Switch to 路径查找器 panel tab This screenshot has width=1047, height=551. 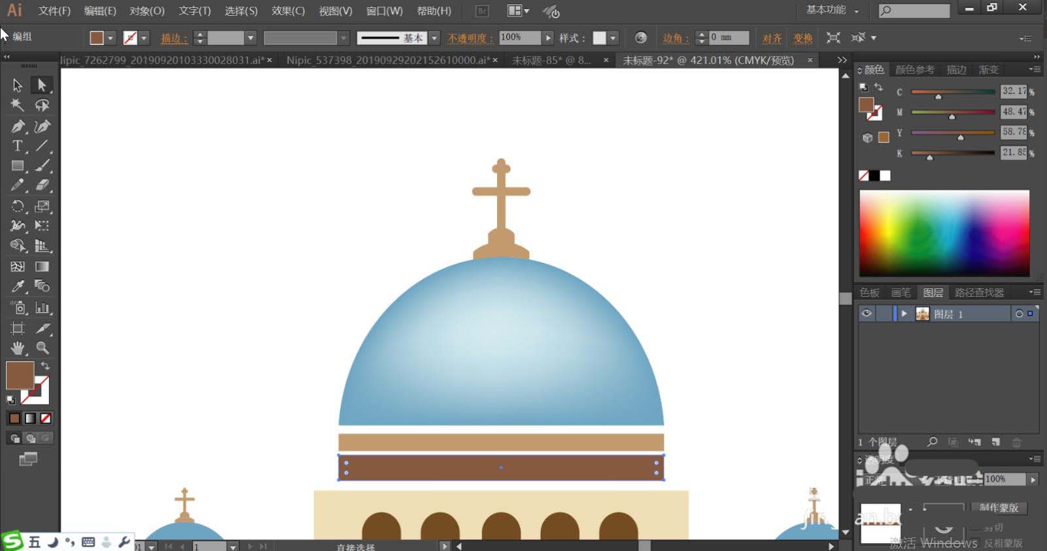(979, 293)
